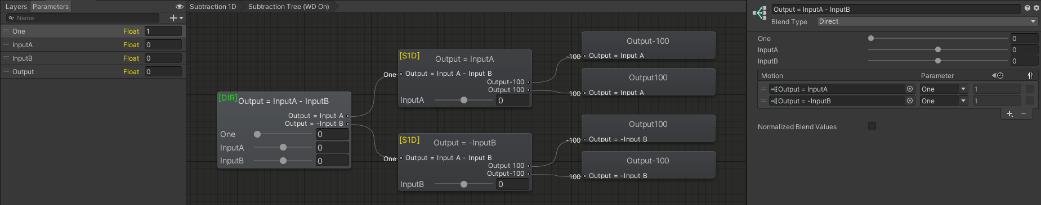Remove selected motion with the minus button
Screen dimensions: 1041x205
point(1024,113)
